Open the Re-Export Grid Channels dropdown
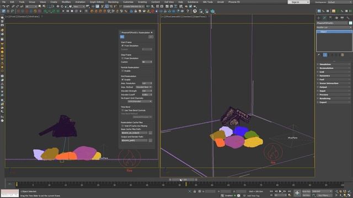The width and height of the screenshot is (353, 198). [x=140, y=101]
